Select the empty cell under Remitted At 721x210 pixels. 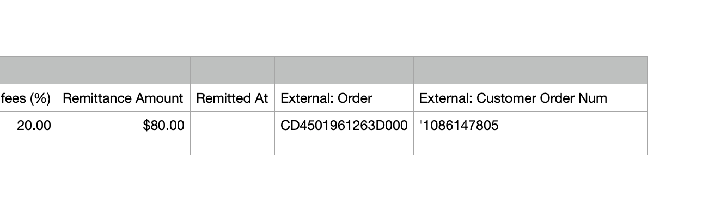click(233, 133)
